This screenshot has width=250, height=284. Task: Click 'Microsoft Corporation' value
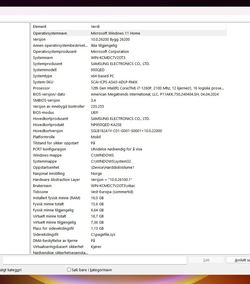pyautogui.click(x=110, y=51)
